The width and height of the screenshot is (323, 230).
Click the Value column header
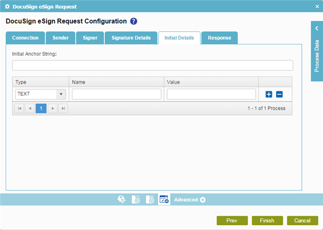pos(211,82)
